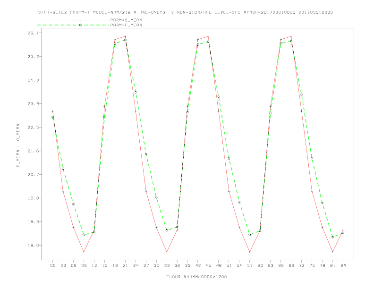The height and width of the screenshot is (289, 374).
Task: Click the vertical axis label F_MEAN | O_MEAN
Action: point(18,145)
